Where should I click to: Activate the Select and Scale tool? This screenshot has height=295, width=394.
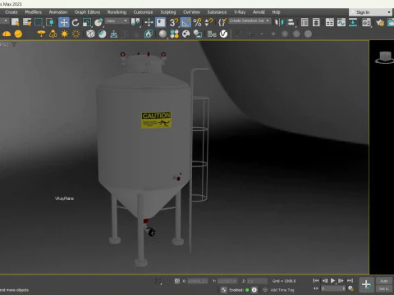(87, 22)
